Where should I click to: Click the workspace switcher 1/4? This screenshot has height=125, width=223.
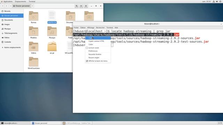click(x=220, y=123)
